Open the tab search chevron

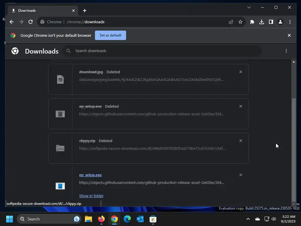pos(249,7)
